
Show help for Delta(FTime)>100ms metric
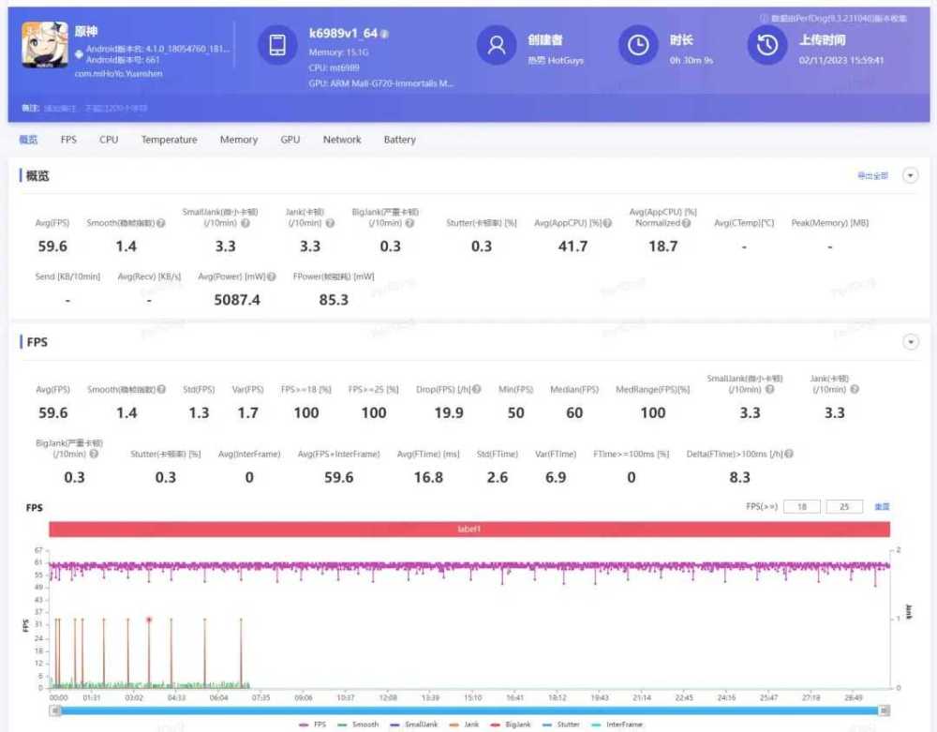(789, 454)
